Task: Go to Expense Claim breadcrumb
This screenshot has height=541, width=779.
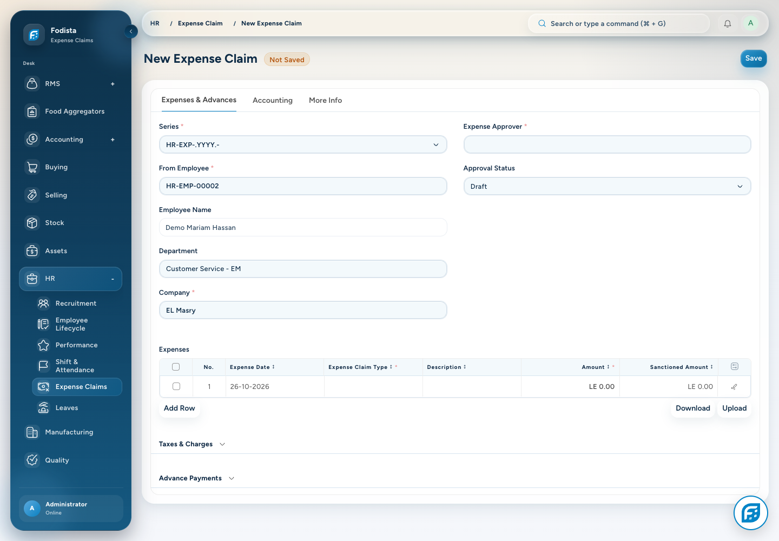Action: coord(200,23)
